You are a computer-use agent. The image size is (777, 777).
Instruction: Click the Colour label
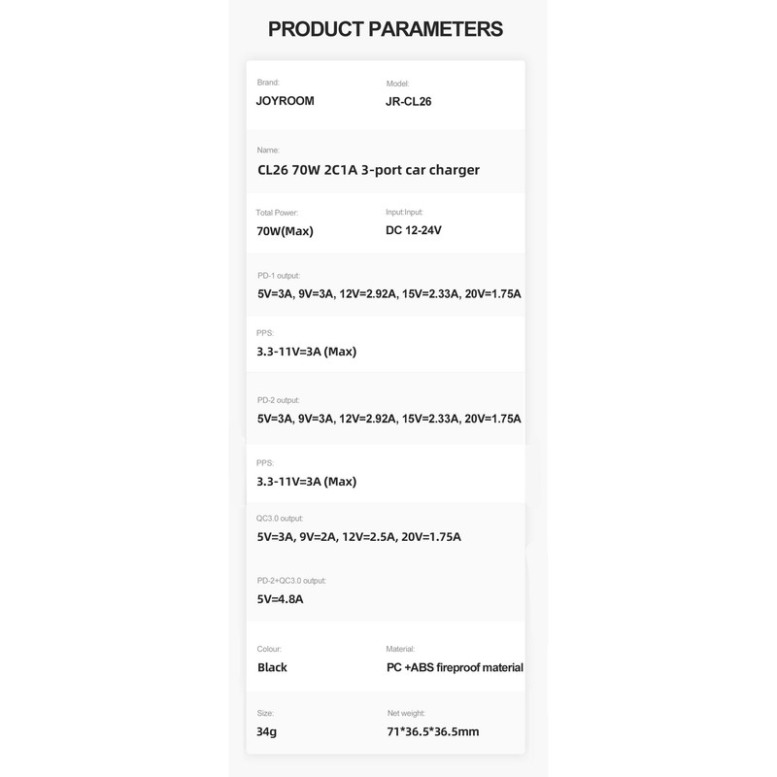pos(270,648)
